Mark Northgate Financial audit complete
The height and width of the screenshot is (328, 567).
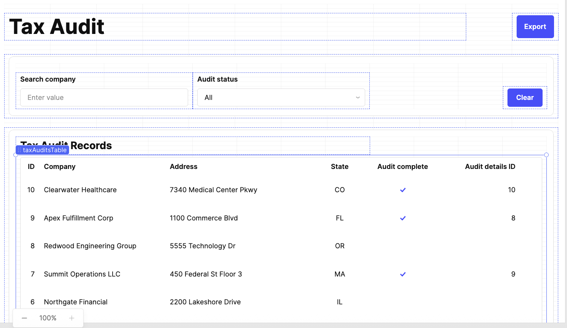[403, 302]
